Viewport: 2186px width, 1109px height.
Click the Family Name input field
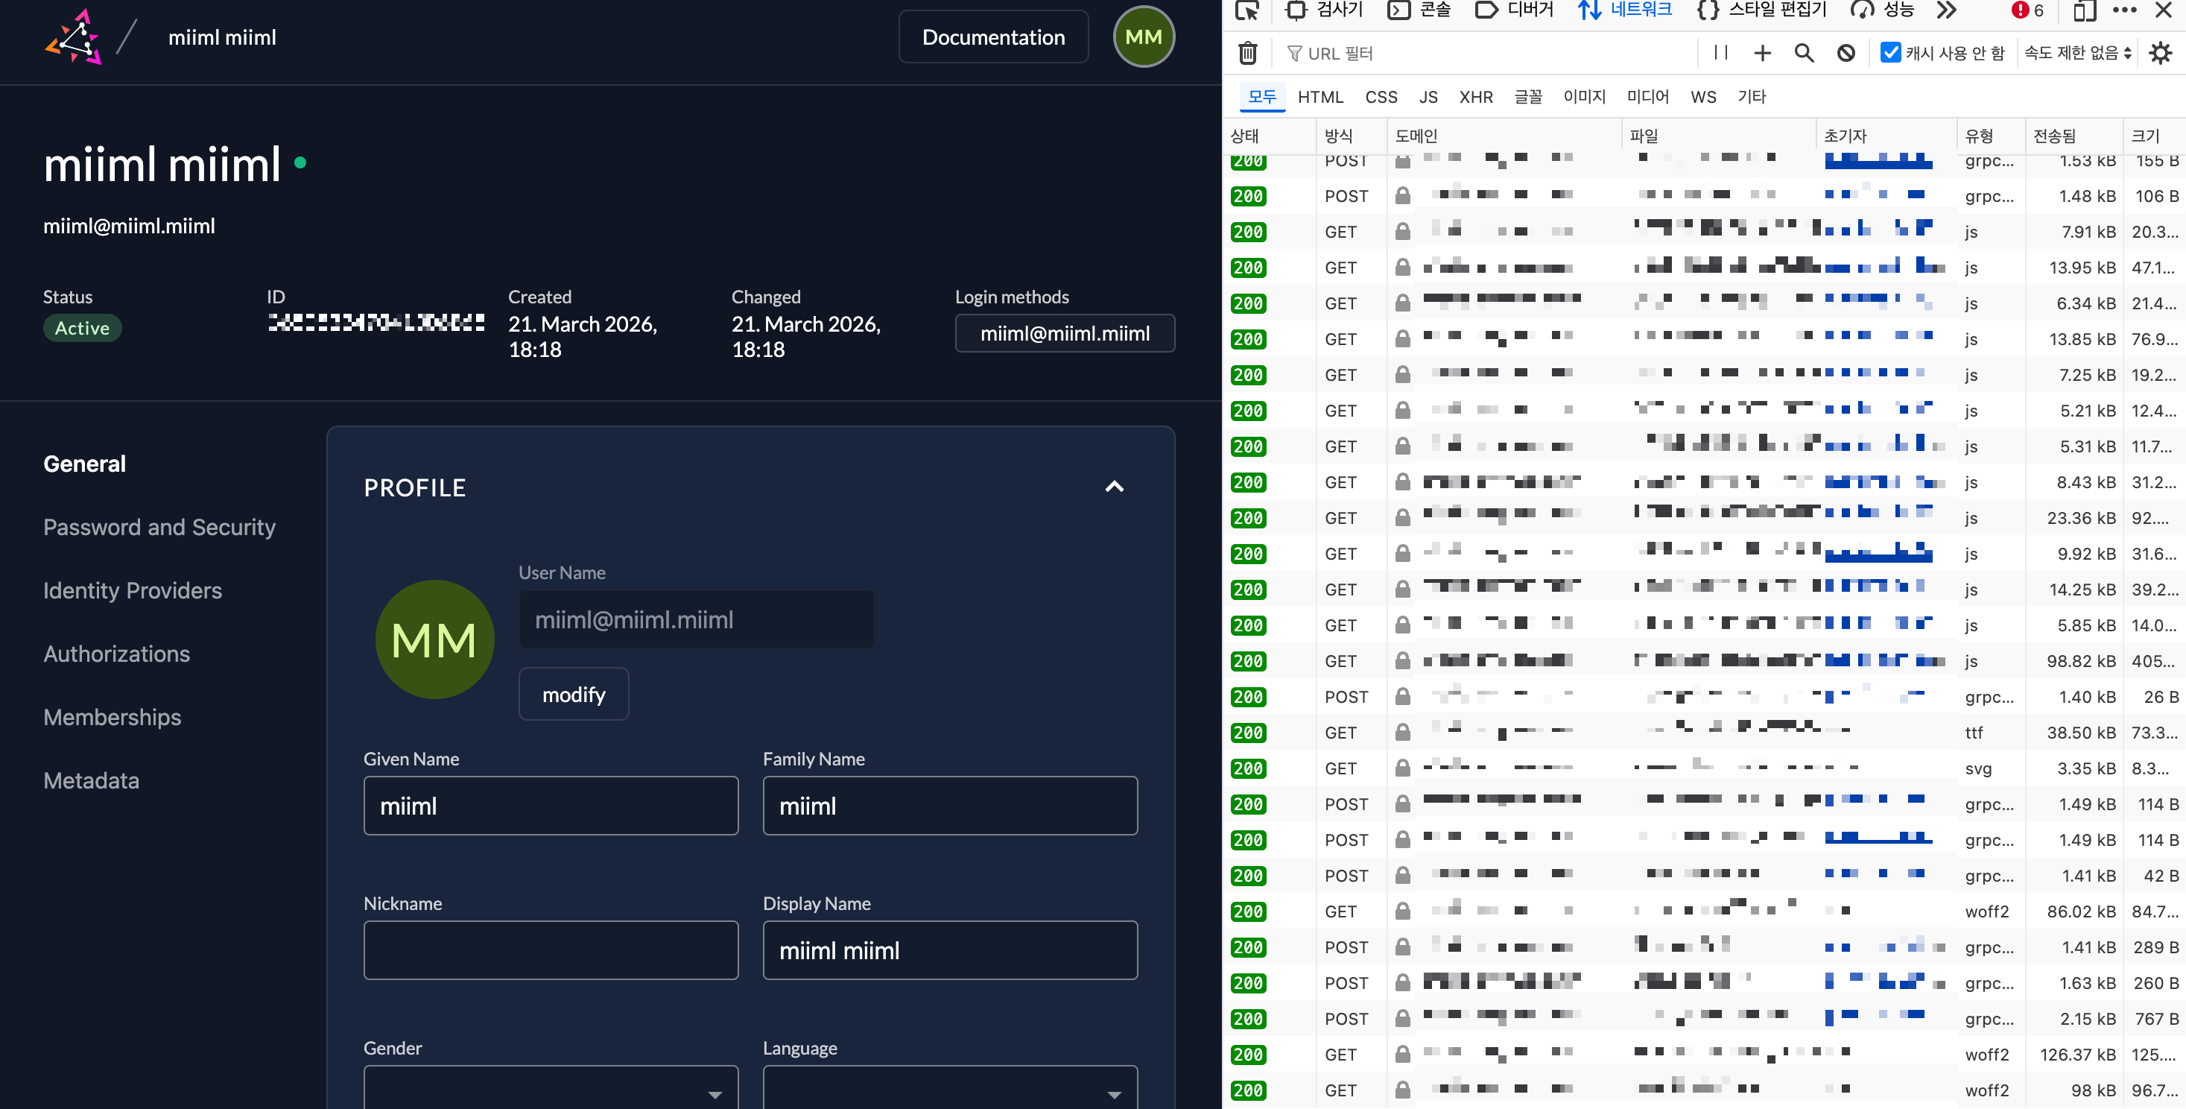[x=950, y=805]
